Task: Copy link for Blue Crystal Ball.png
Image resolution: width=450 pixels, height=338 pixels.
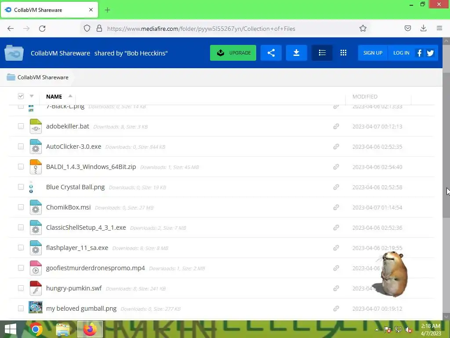Action: click(x=336, y=187)
